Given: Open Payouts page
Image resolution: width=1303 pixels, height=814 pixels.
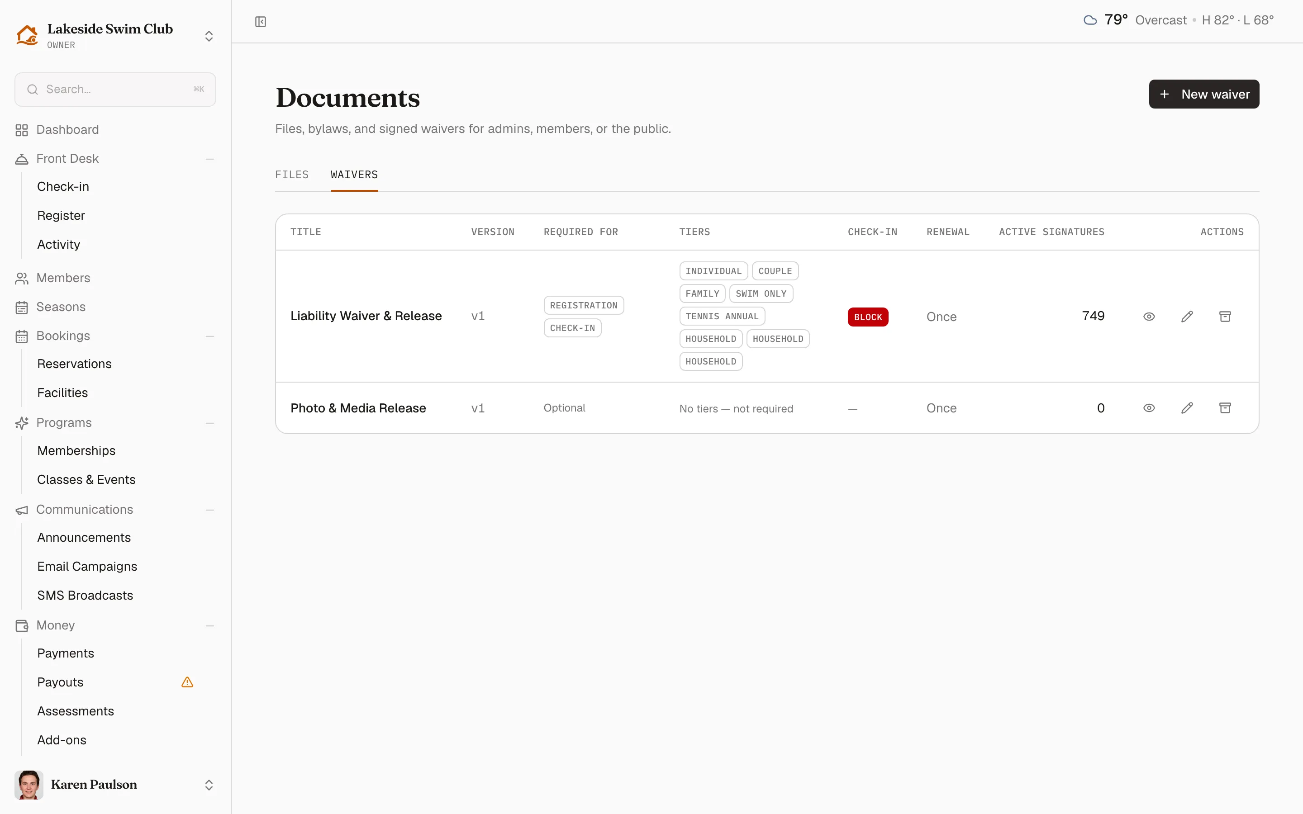Looking at the screenshot, I should (x=60, y=682).
